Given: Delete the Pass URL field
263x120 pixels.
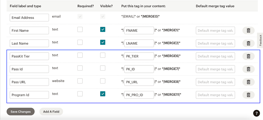Looking at the screenshot, I should pyautogui.click(x=248, y=82).
